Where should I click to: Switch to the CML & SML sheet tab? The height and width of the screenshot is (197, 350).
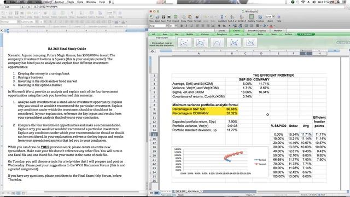pos(180,192)
